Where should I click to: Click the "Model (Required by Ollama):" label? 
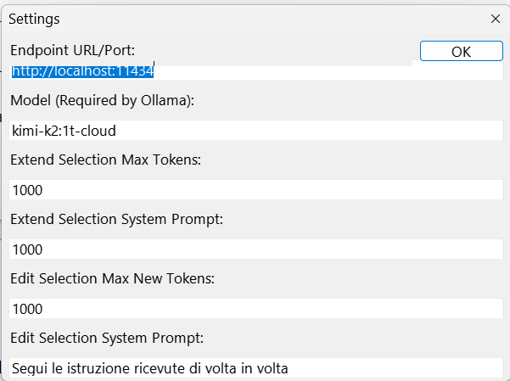click(x=103, y=100)
